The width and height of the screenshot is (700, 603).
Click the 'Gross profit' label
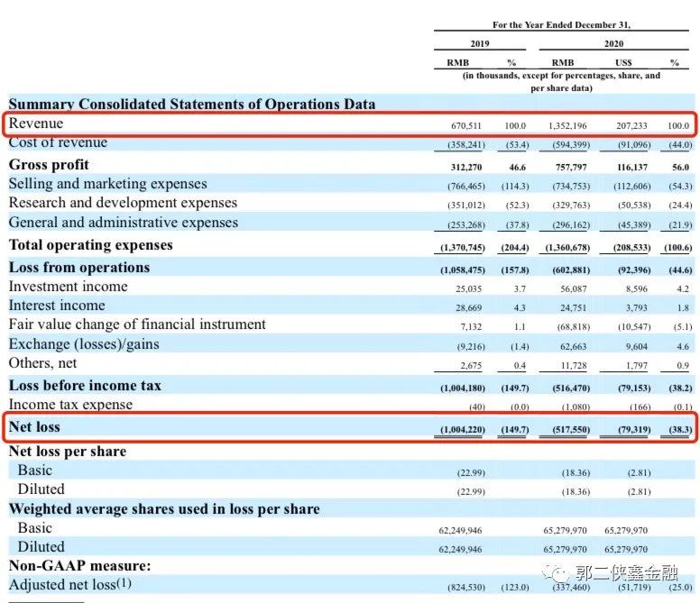point(49,165)
